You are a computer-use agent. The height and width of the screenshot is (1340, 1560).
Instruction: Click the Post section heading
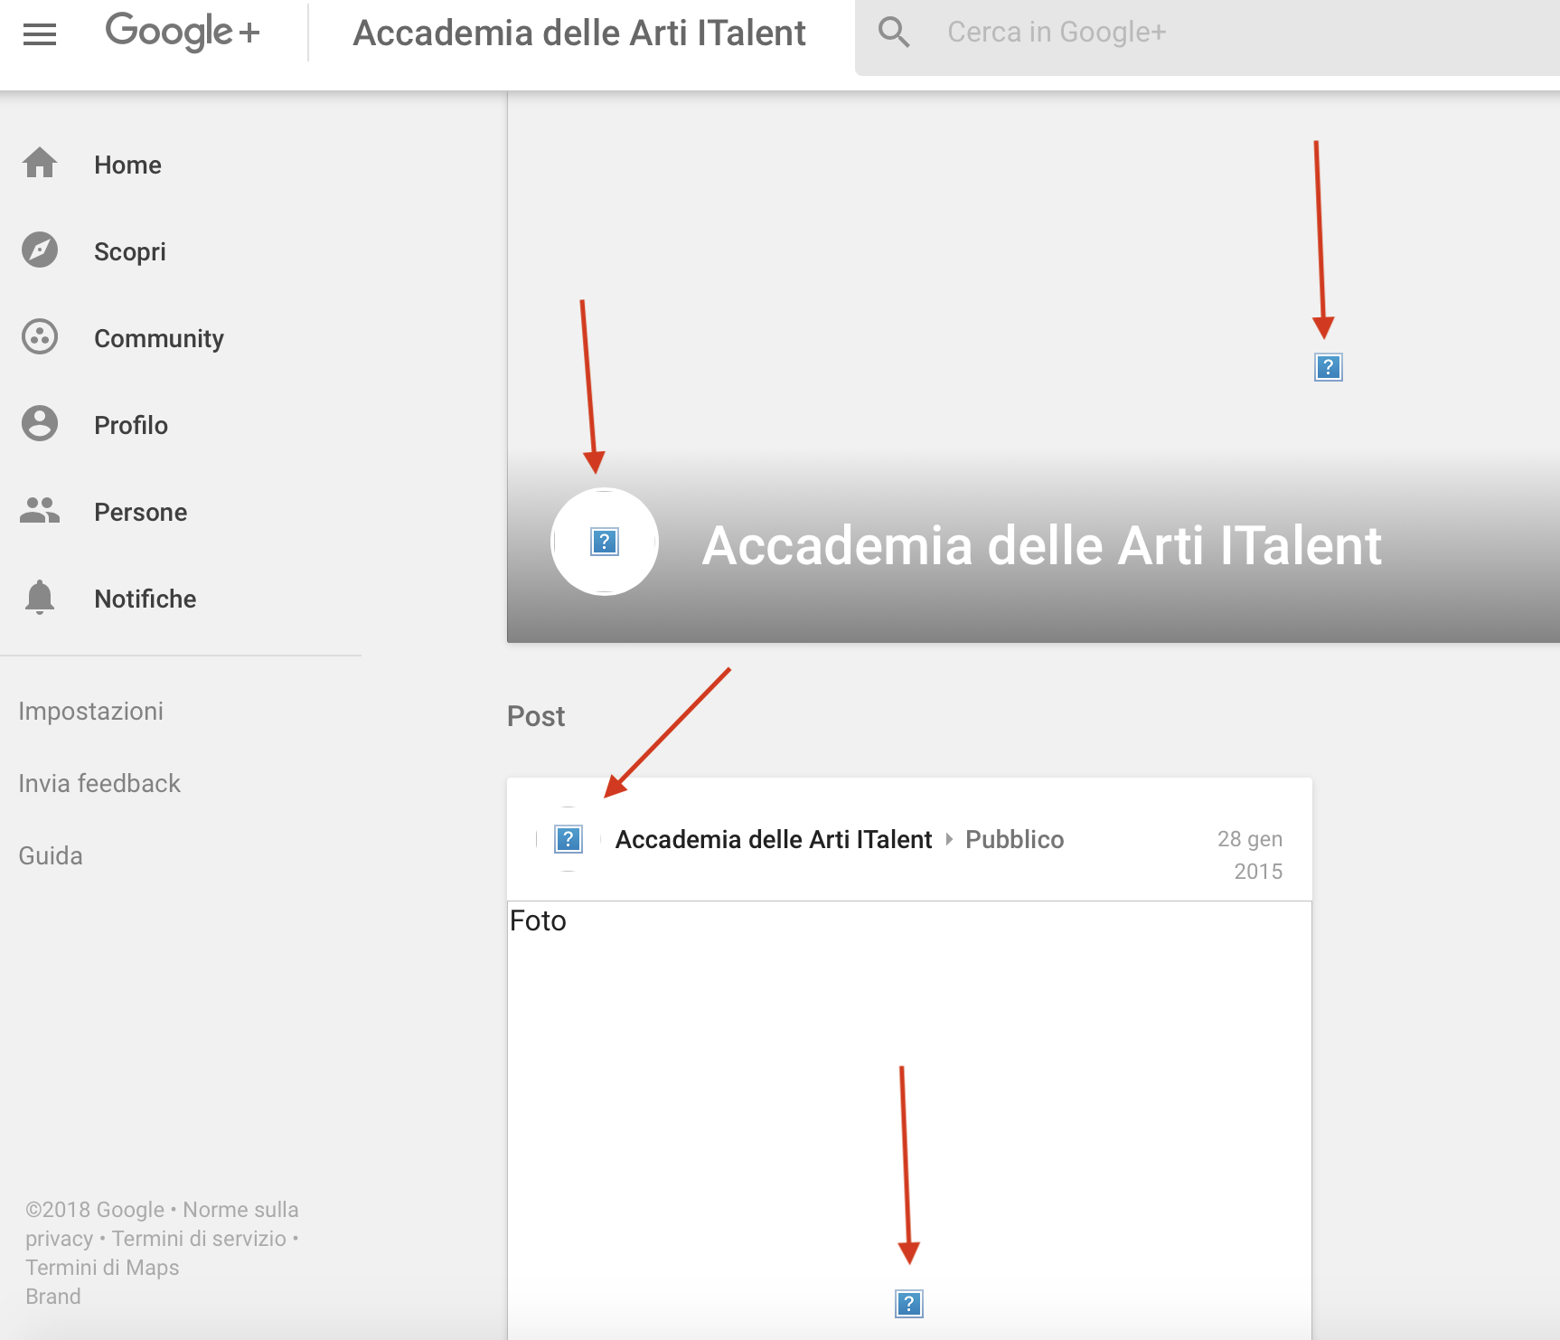pyautogui.click(x=536, y=716)
